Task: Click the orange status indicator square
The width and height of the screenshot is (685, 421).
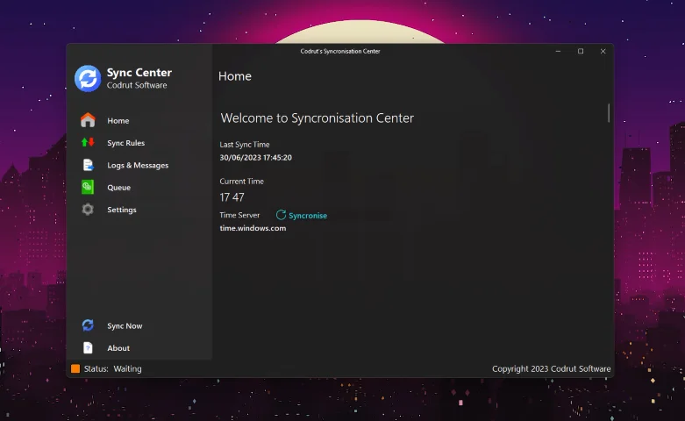Action: tap(75, 369)
